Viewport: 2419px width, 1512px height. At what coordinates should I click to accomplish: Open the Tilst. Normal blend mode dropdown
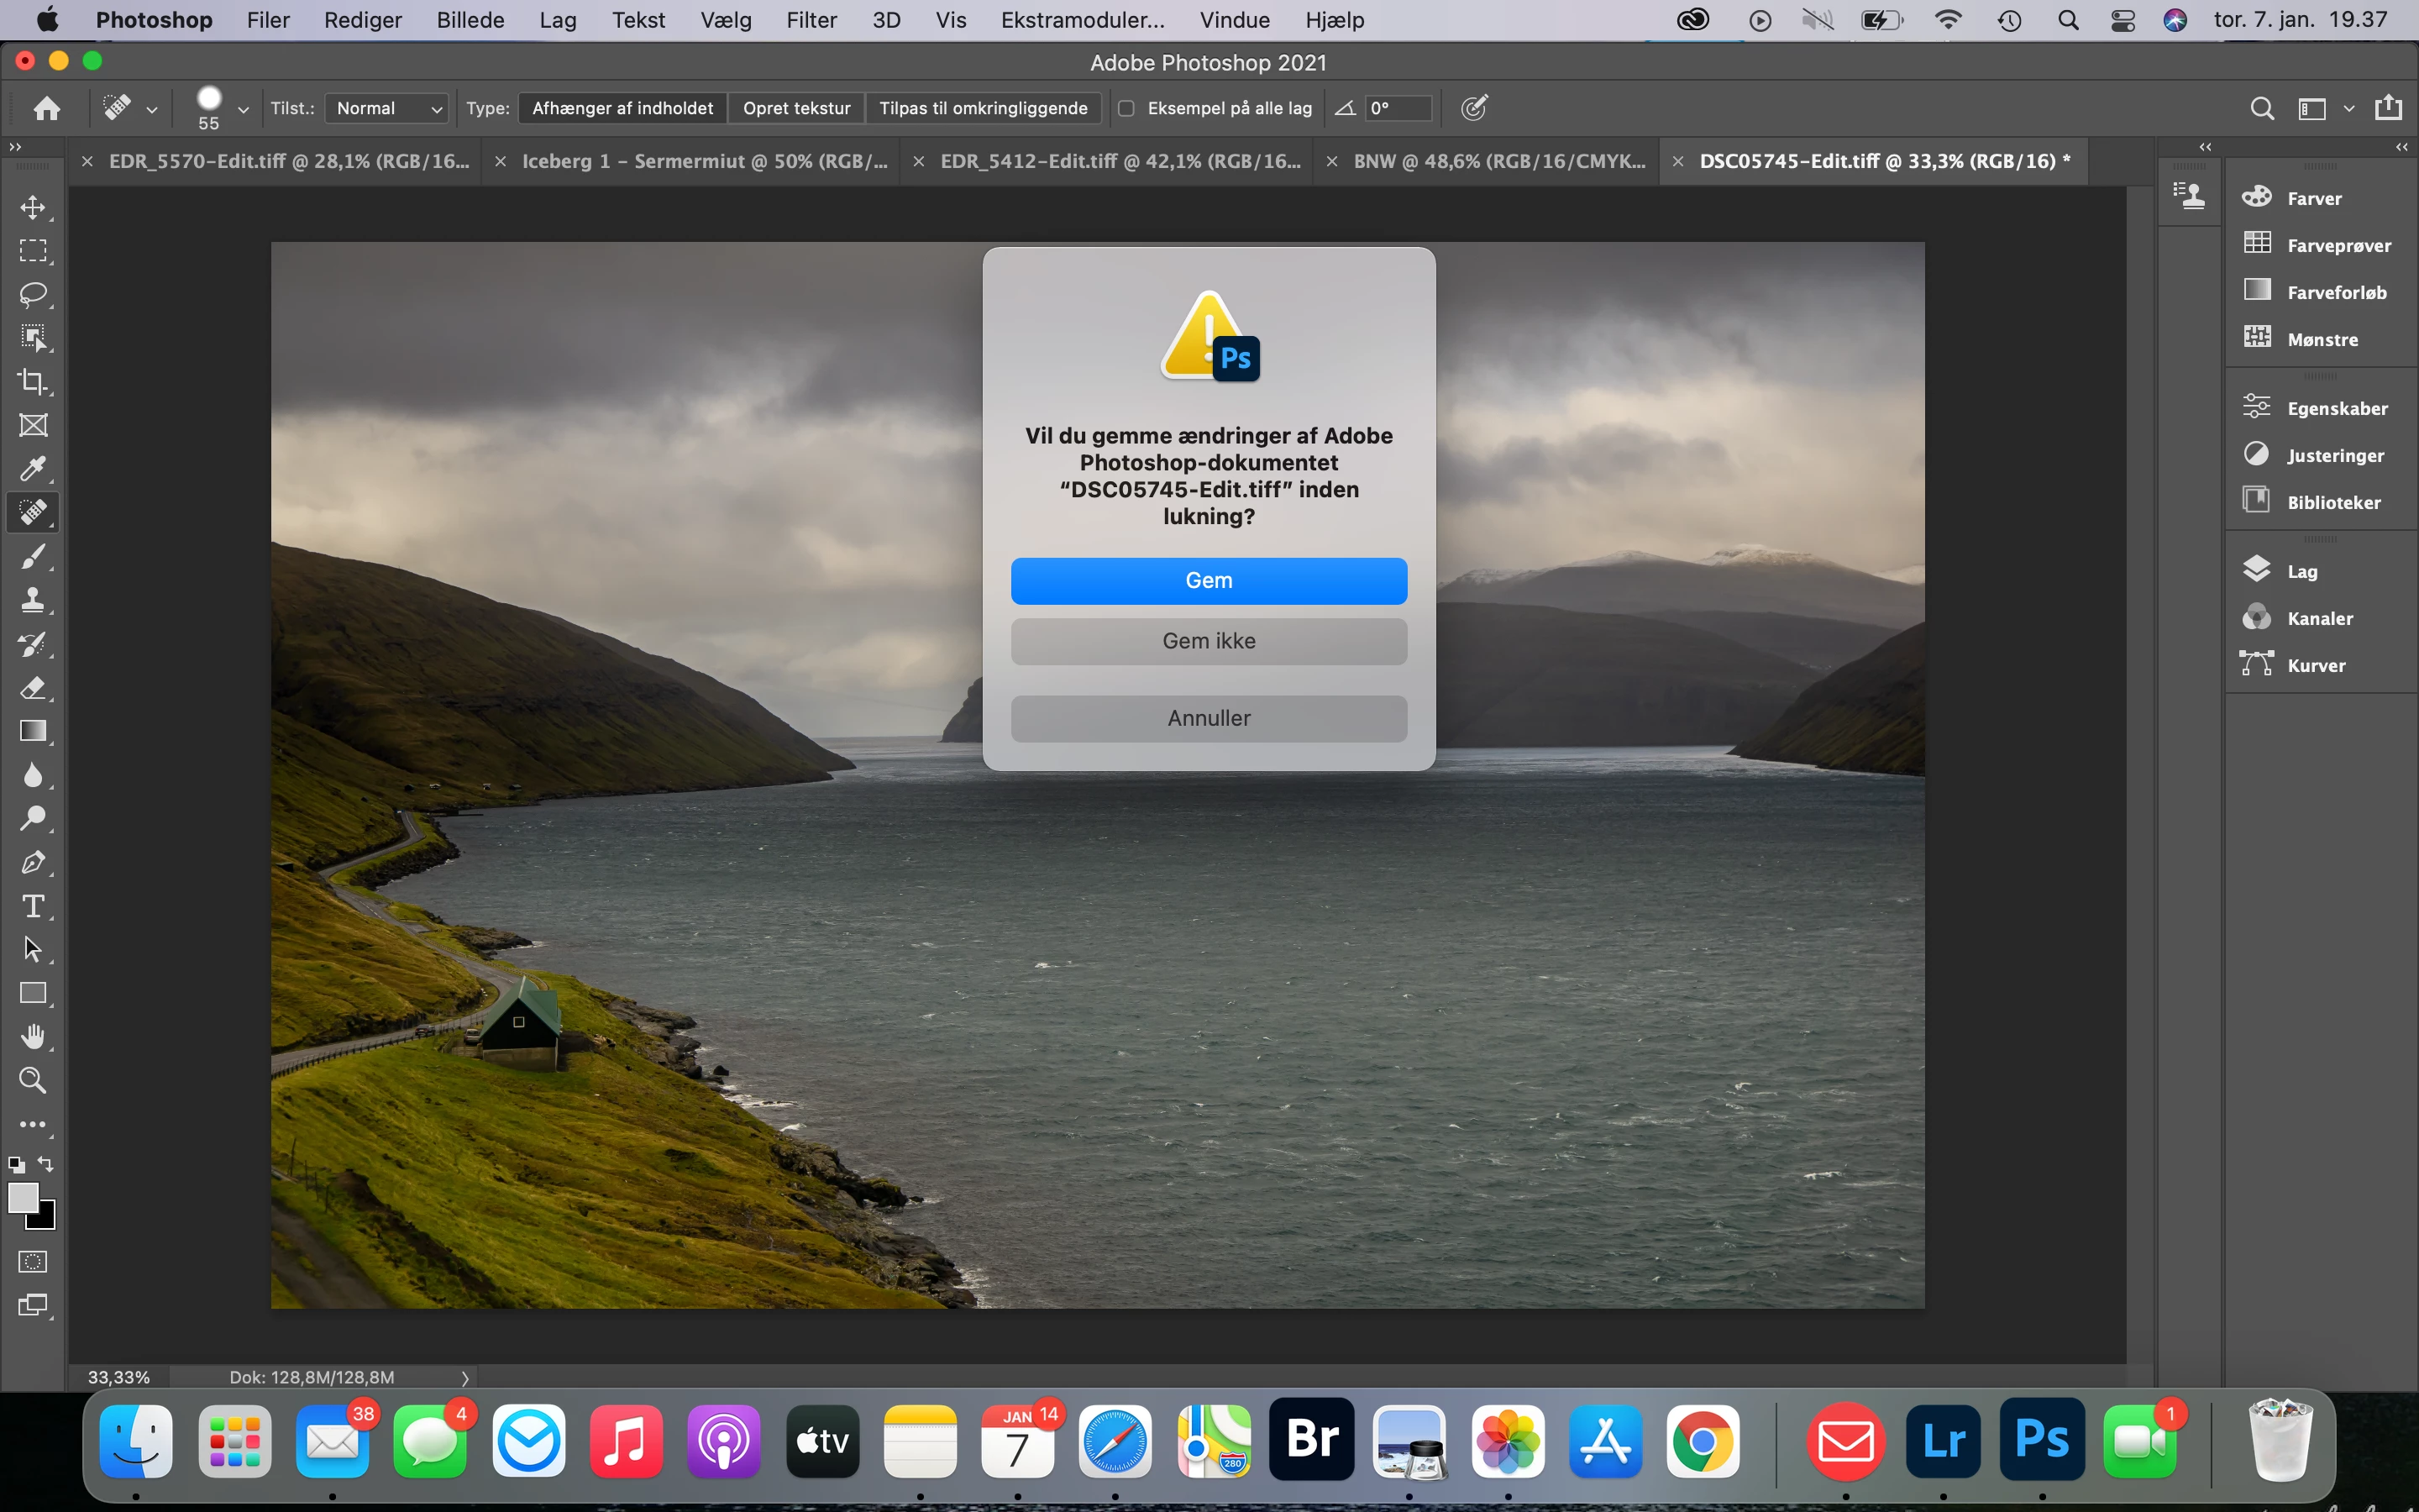pos(387,108)
